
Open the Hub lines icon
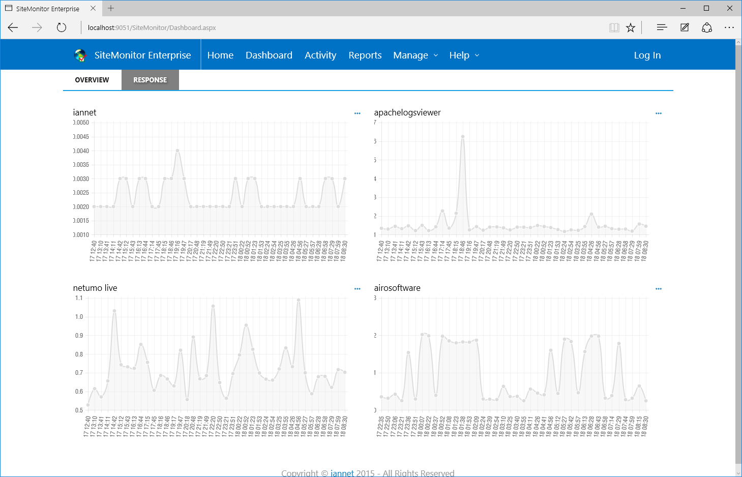coord(662,27)
